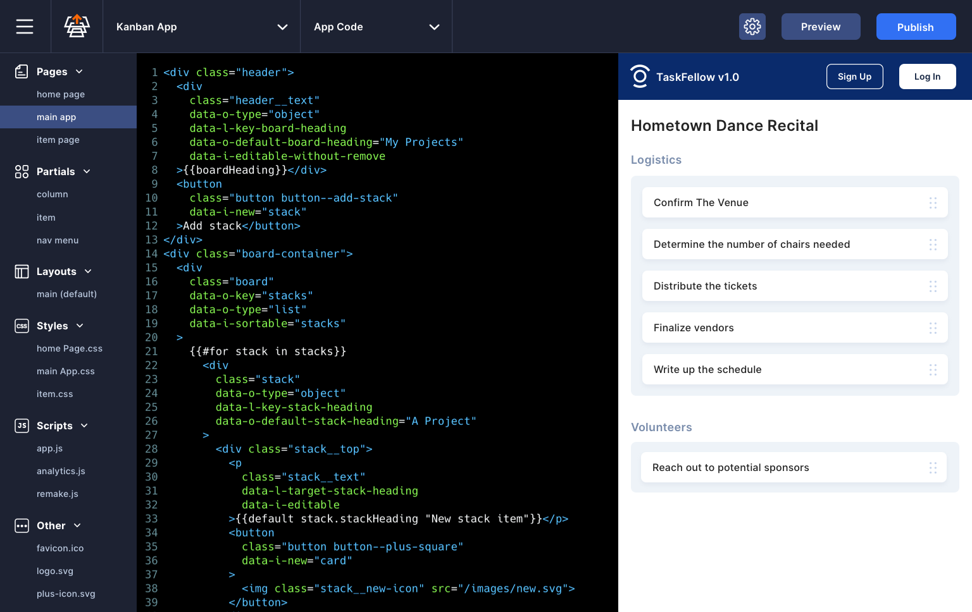Select the item page file
The image size is (972, 612).
point(57,140)
